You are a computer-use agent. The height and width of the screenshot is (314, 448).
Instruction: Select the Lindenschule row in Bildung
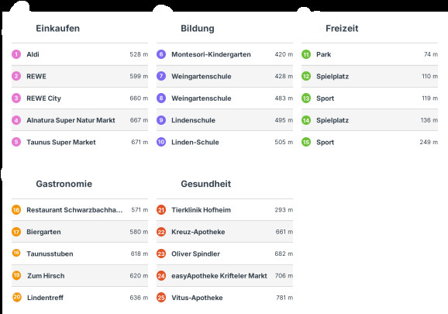(x=225, y=120)
